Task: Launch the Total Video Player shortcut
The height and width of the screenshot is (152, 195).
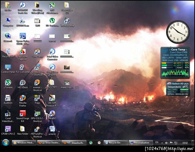Action: pos(52,70)
